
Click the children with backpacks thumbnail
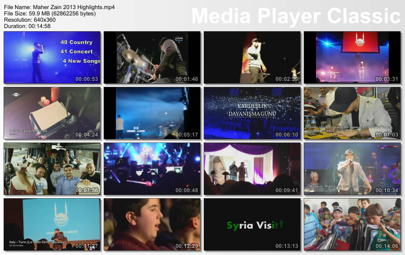pyautogui.click(x=352, y=224)
